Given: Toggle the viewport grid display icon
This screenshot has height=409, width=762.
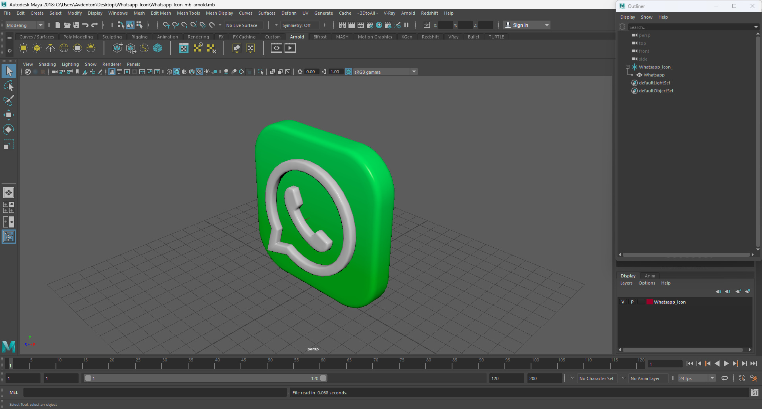Looking at the screenshot, I should (x=112, y=72).
